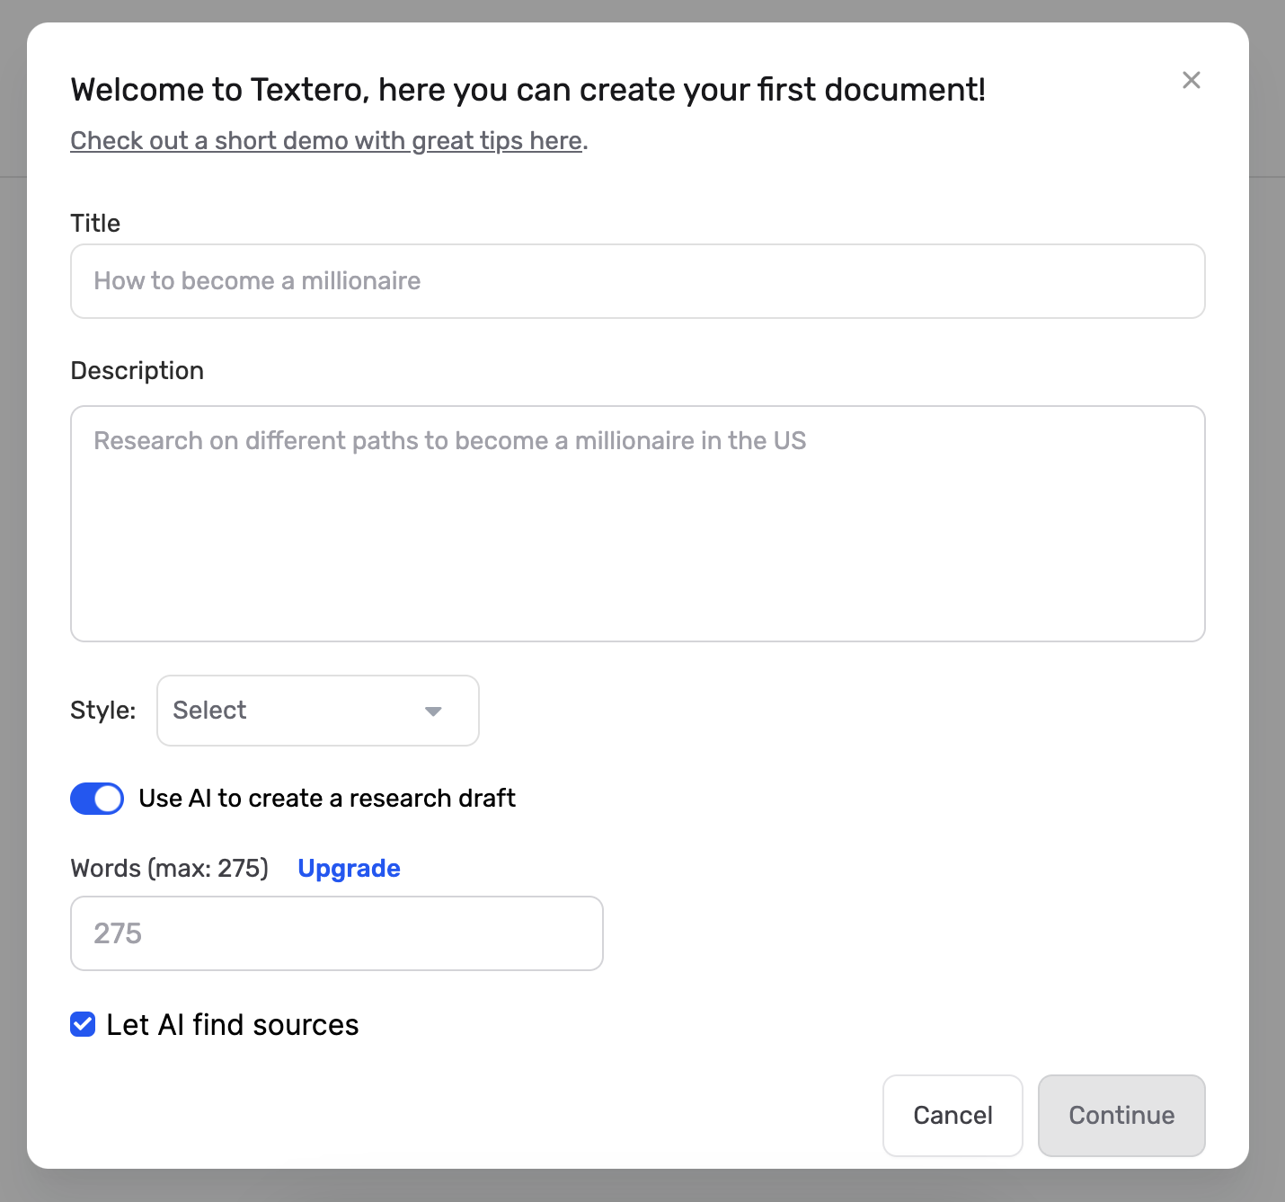The image size is (1285, 1202).
Task: Click the Upgrade link
Action: pos(349,869)
